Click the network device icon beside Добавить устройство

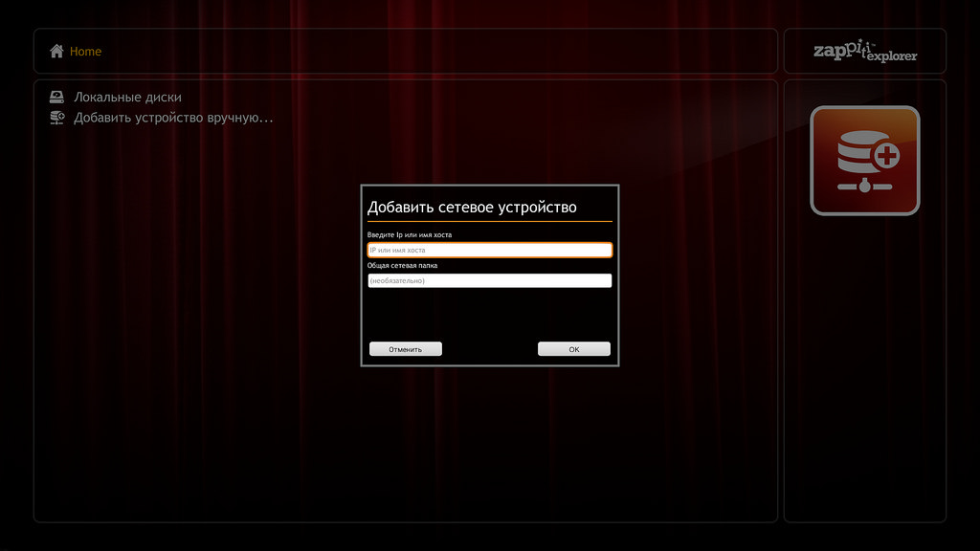coord(57,118)
